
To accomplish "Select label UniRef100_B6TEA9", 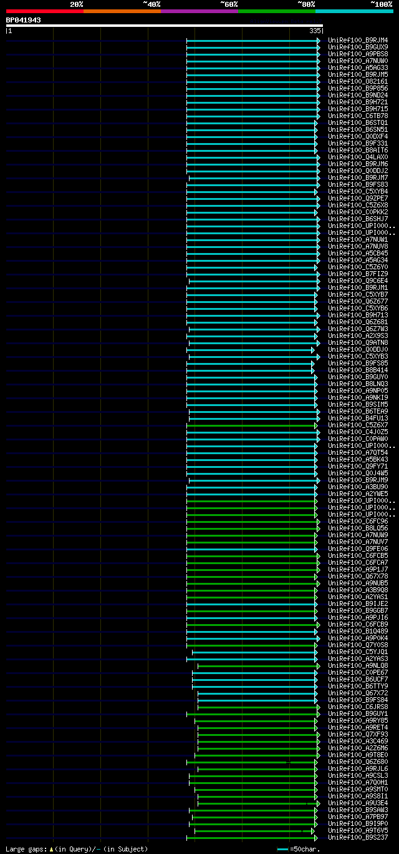I will tap(358, 412).
